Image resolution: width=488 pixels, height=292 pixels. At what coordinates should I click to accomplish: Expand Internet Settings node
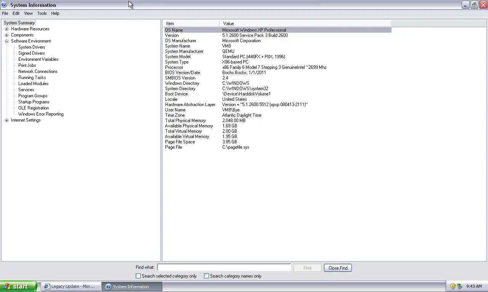click(6, 120)
